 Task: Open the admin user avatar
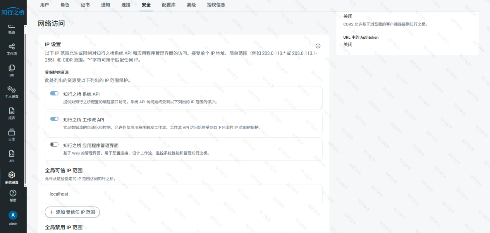click(13, 215)
